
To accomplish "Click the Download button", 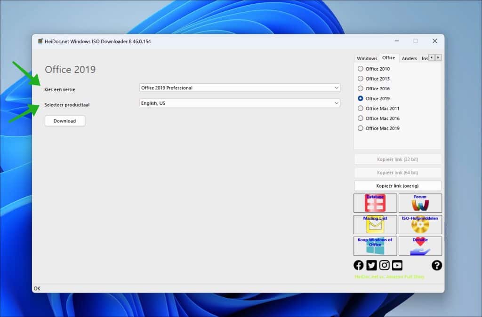I will click(x=65, y=121).
